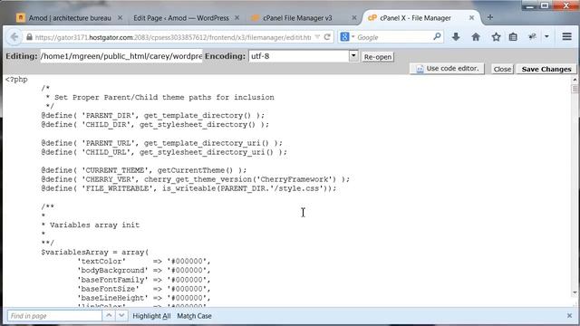Show the bookmarks list
The width and height of the screenshot is (580, 326).
coord(513,36)
